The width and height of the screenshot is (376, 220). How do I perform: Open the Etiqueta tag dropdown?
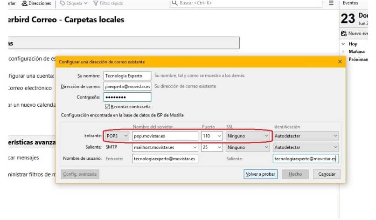tap(74, 3)
